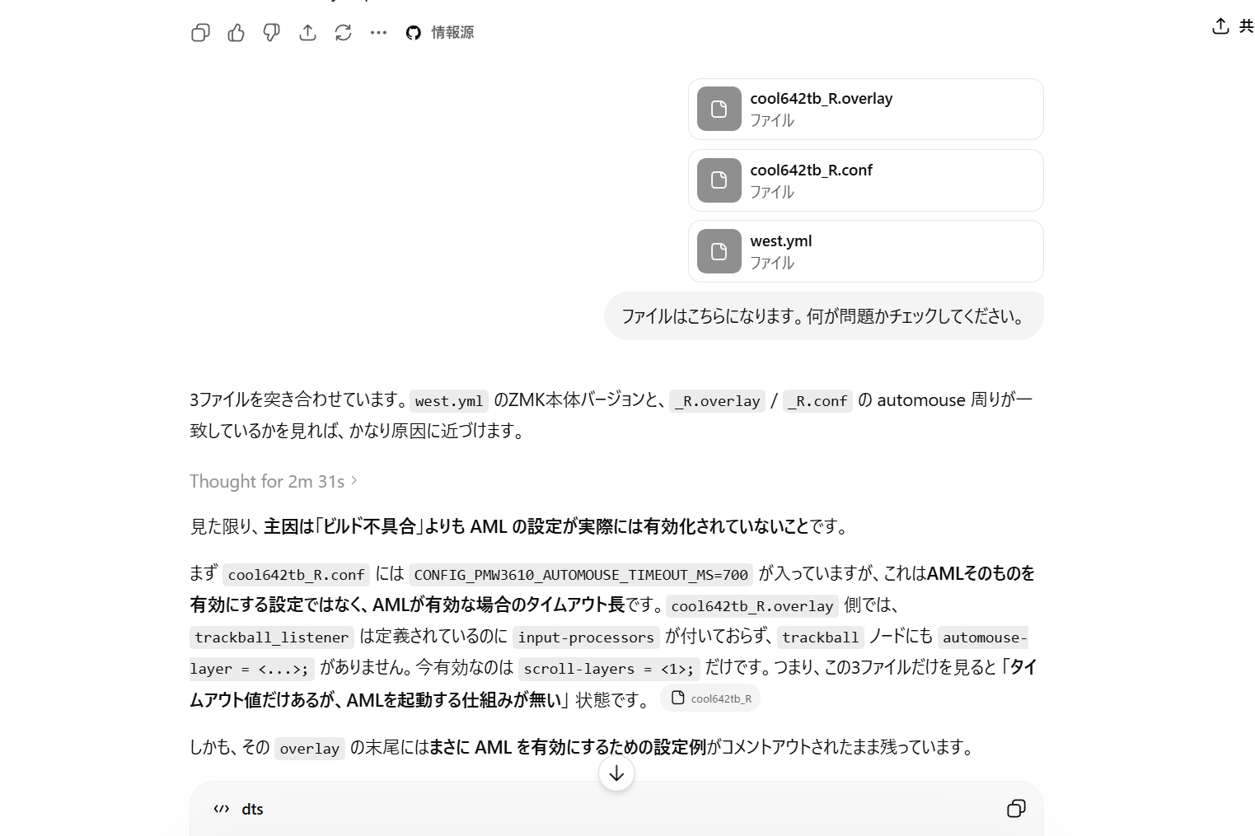This screenshot has height=836, width=1255.
Task: Give the response a thumbs down
Action: click(x=271, y=33)
